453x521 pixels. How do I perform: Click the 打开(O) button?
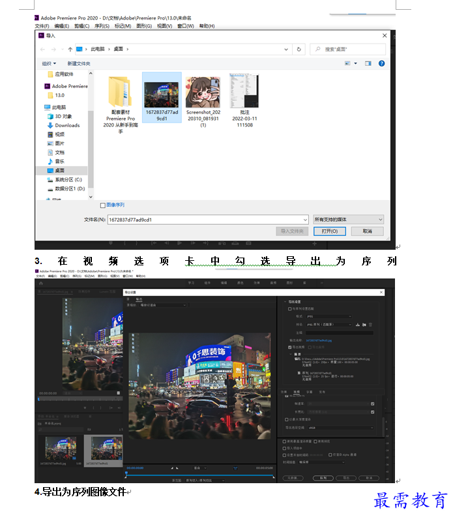(329, 231)
